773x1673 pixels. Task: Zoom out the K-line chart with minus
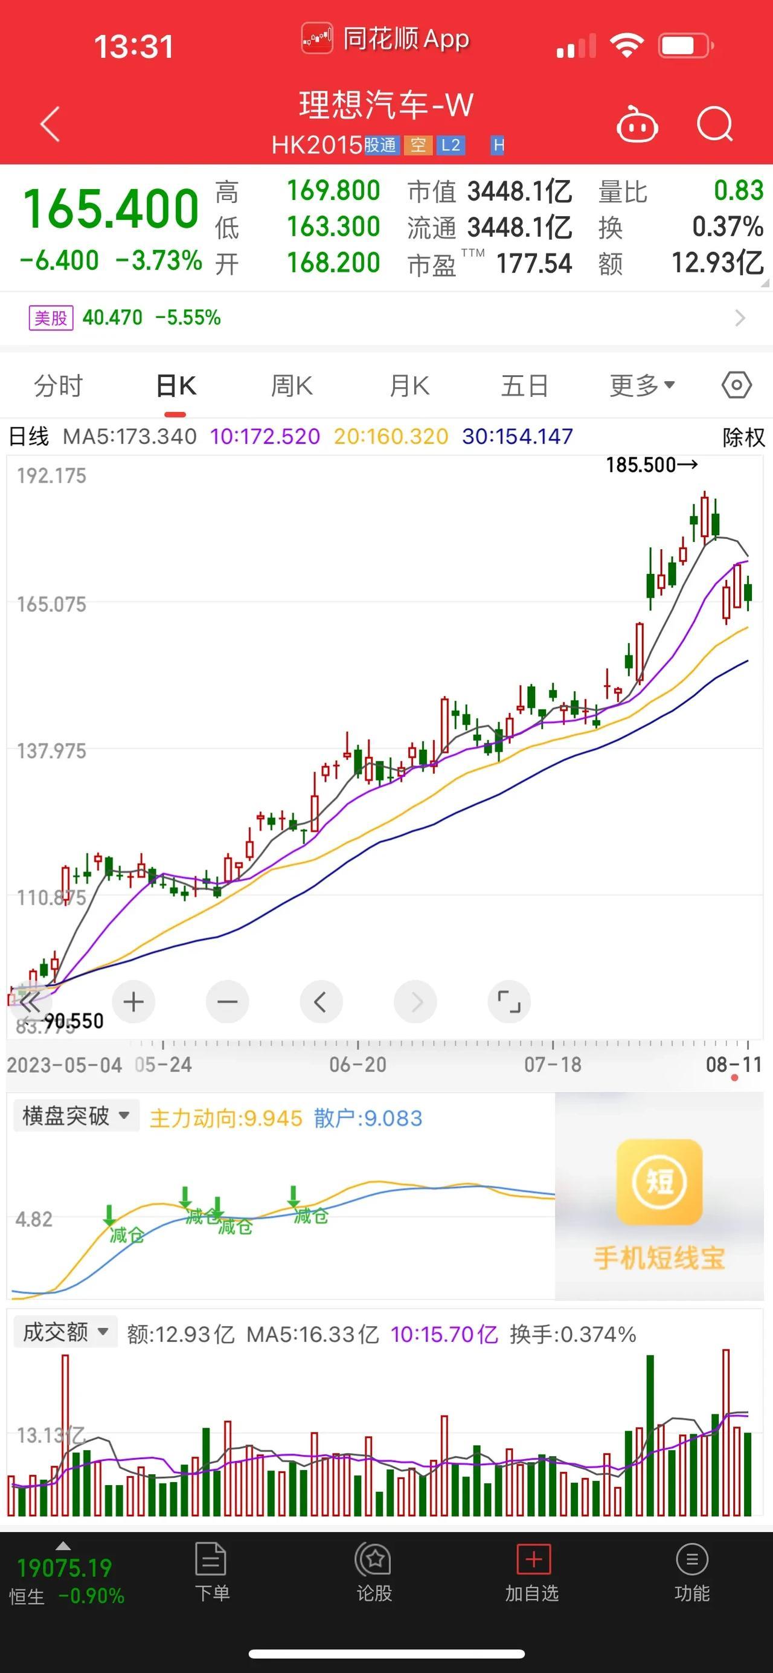point(227,1002)
